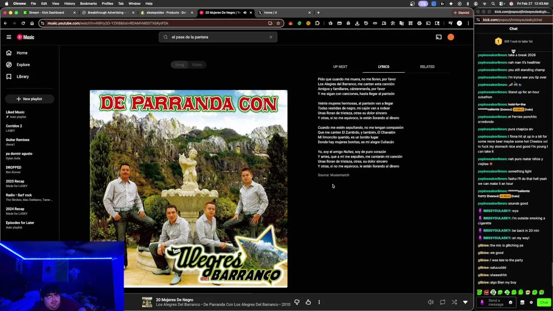Collapse the player page with down arrow

(x=465, y=302)
